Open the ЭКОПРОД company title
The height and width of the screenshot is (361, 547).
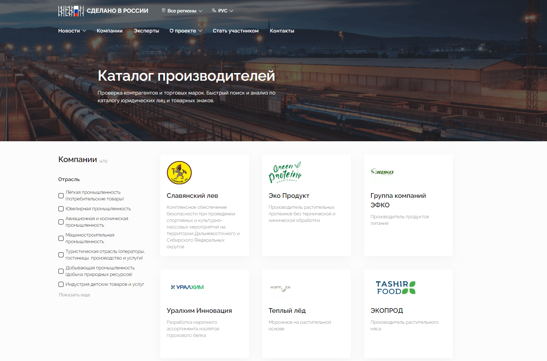pyautogui.click(x=387, y=311)
